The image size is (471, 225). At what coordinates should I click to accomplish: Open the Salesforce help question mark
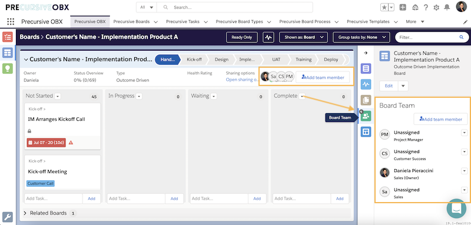426,8
